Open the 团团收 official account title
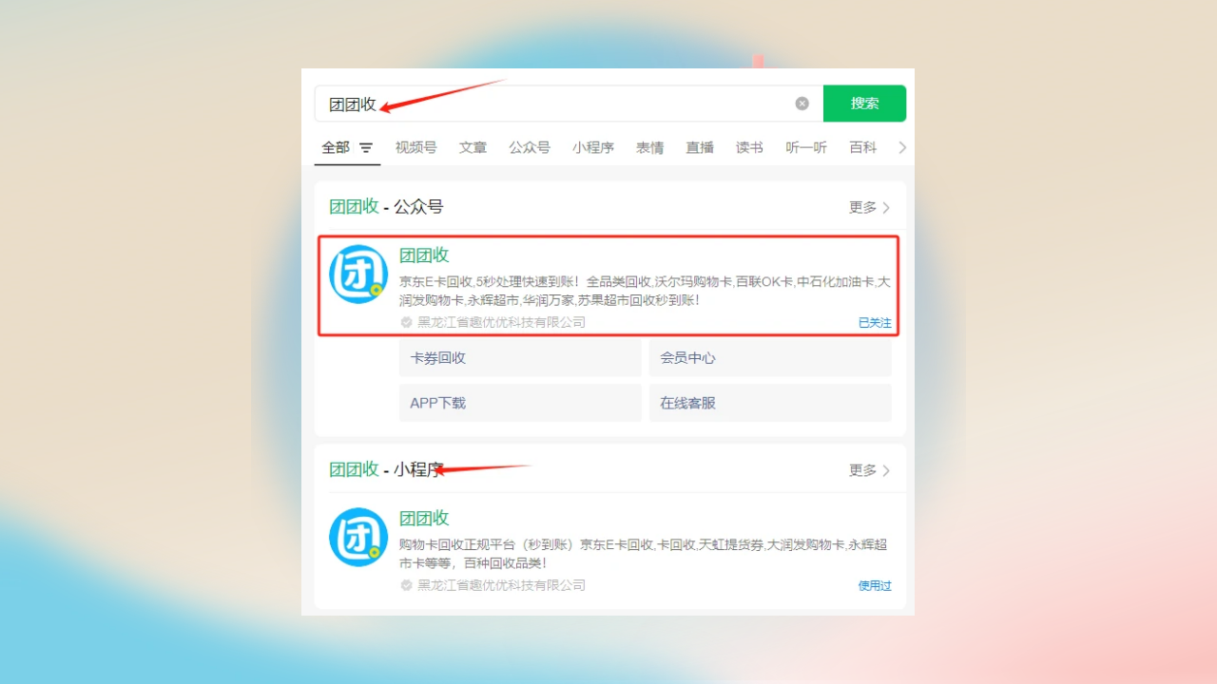 pyautogui.click(x=424, y=255)
